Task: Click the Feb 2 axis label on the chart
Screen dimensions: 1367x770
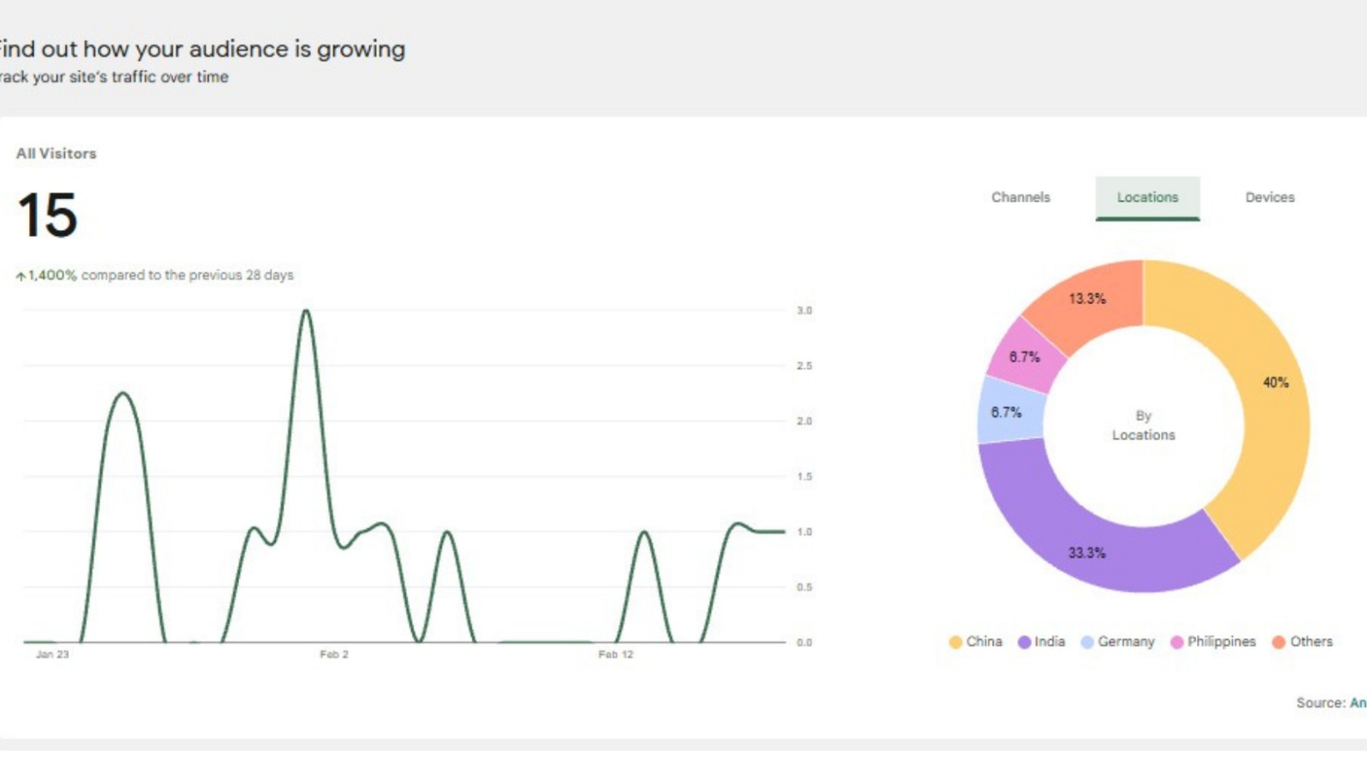Action: 332,655
